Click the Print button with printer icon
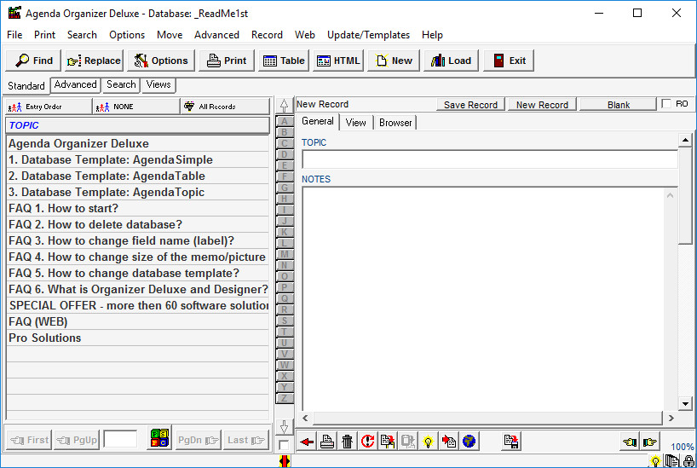This screenshot has height=468, width=697. [x=227, y=61]
